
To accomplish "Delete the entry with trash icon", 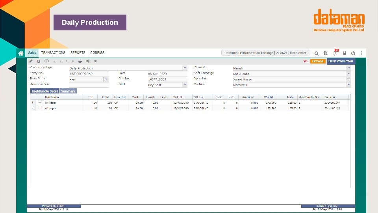I will [x=39, y=61].
